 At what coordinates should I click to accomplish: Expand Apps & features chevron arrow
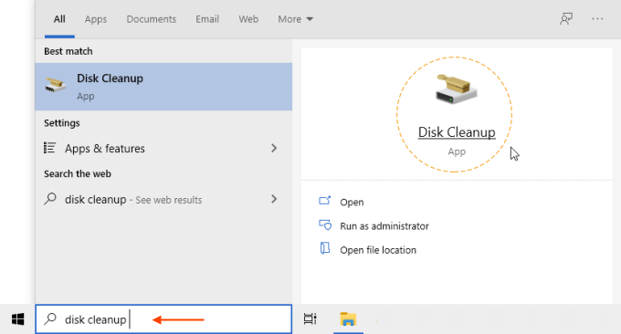(x=274, y=149)
